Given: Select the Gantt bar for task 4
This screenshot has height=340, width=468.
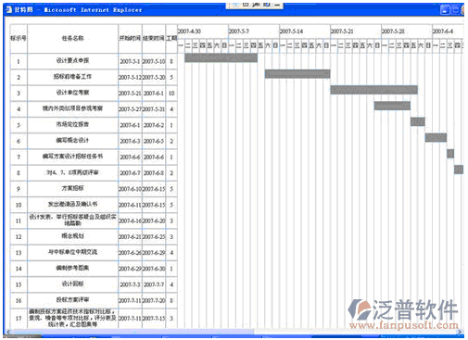Looking at the screenshot, I should 392,106.
